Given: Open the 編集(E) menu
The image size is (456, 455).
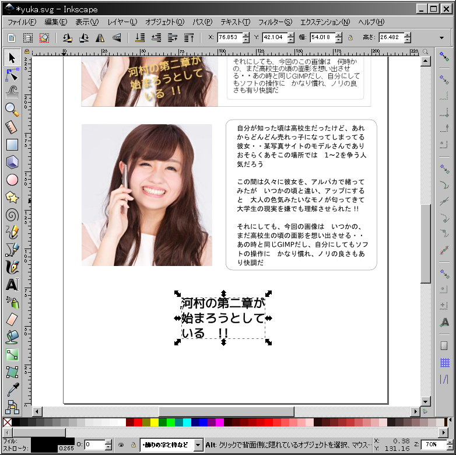Looking at the screenshot, I should click(56, 22).
